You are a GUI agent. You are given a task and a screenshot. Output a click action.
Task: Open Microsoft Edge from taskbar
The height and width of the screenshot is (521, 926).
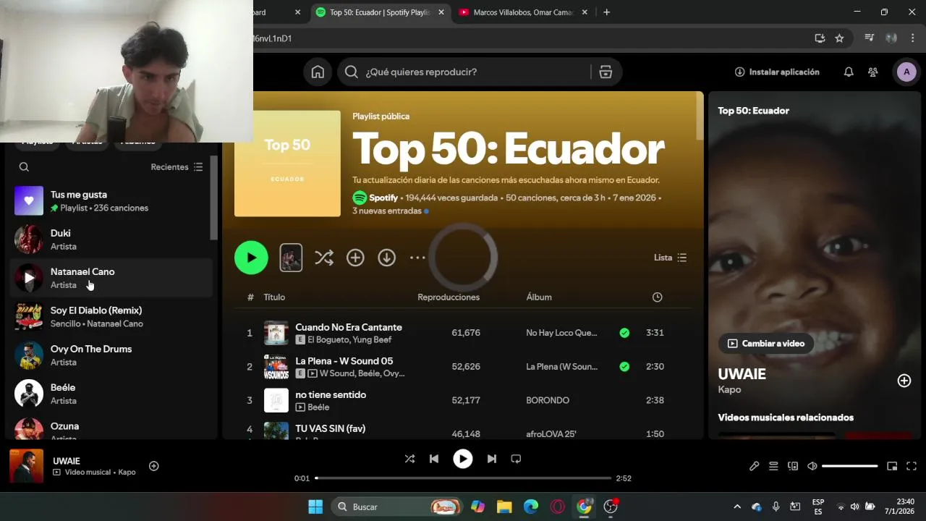click(x=531, y=507)
